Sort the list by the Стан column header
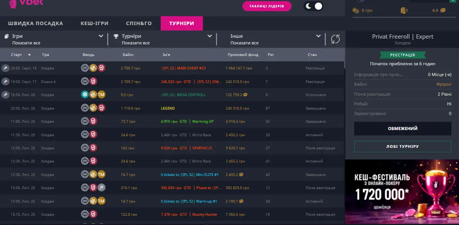Image resolution: width=459 pixels, height=225 pixels. tap(312, 54)
